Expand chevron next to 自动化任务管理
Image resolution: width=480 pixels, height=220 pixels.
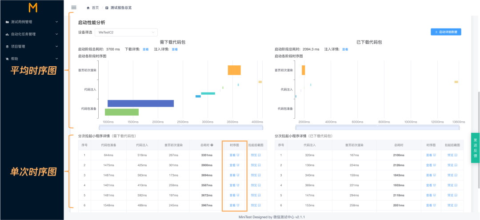click(x=56, y=34)
